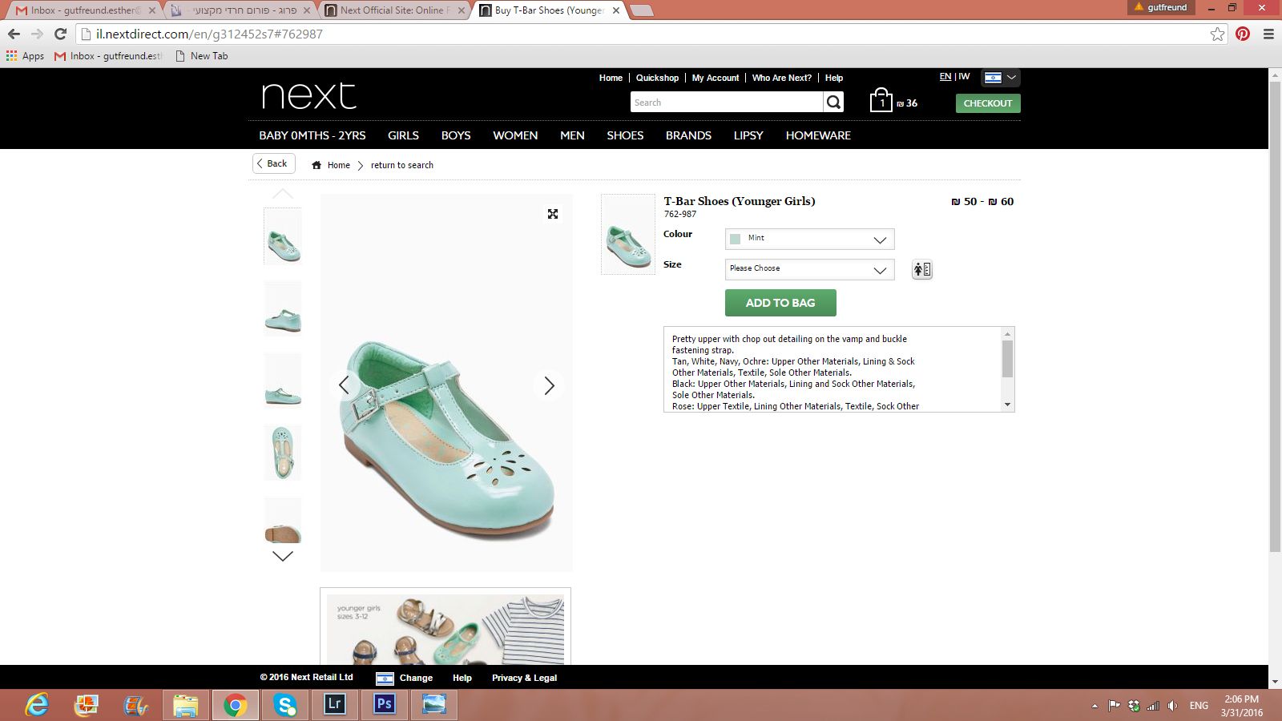Open the New Tab bookmark

coord(202,56)
